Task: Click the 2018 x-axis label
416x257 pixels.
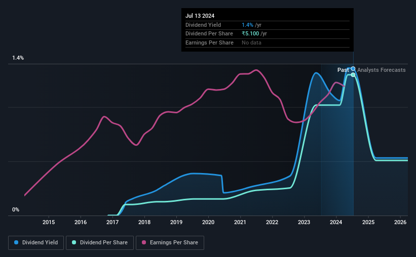Action: (144, 222)
